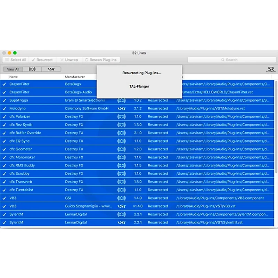The height and width of the screenshot is (278, 278).
Task: Filter list by VST icon tab
Action: (51, 69)
